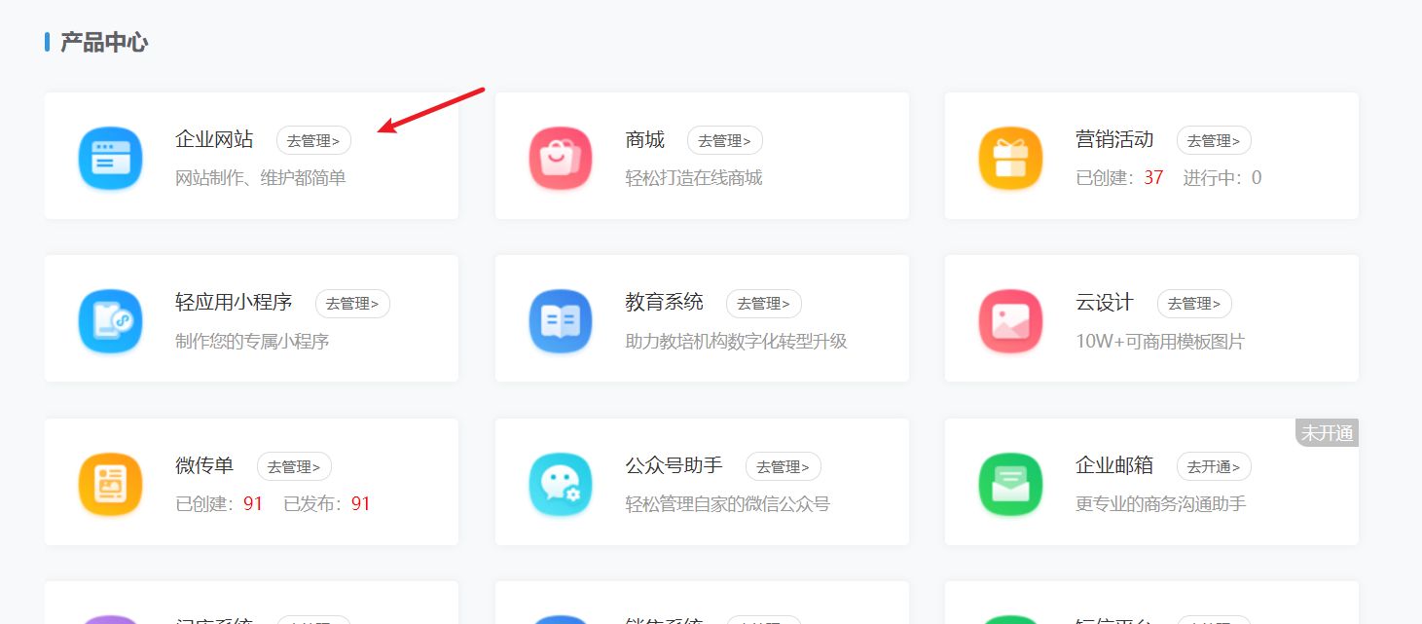Open the 公众号助手 WeChat icon

point(561,483)
